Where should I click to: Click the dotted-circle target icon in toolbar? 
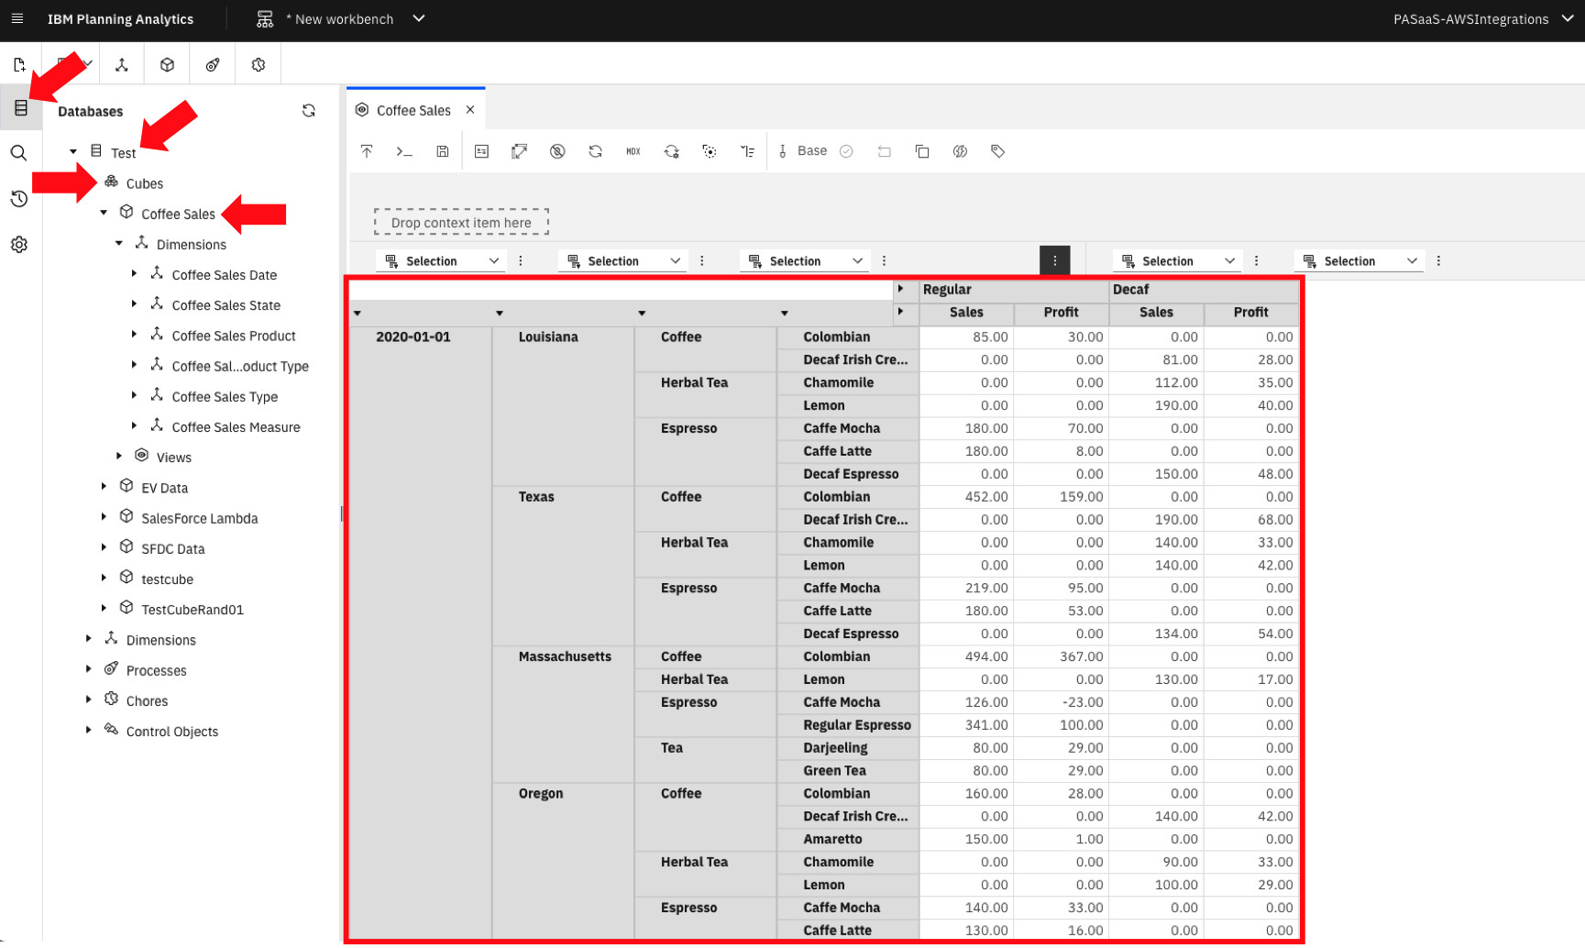(710, 151)
